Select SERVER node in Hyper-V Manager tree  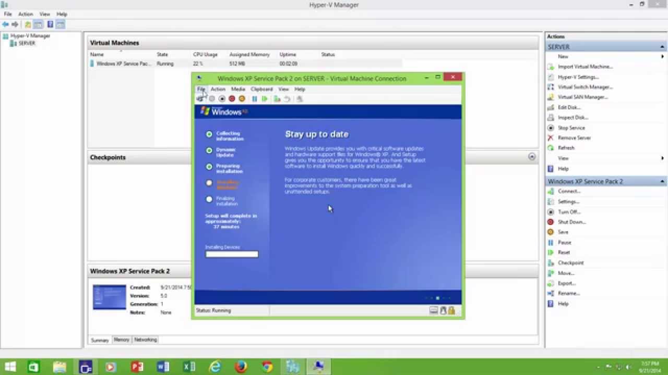pos(27,43)
